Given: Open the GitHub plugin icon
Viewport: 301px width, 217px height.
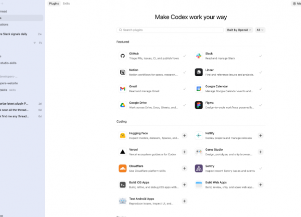Looking at the screenshot, I should [122, 56].
